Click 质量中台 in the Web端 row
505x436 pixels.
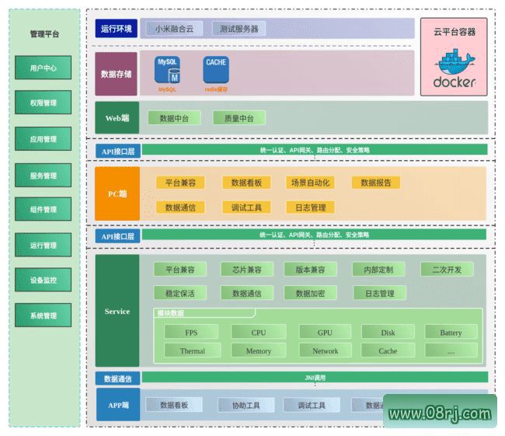[x=239, y=118]
